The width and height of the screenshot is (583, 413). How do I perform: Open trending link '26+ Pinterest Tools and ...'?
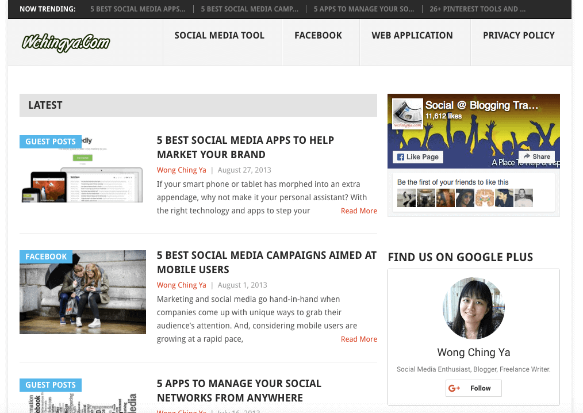point(477,9)
